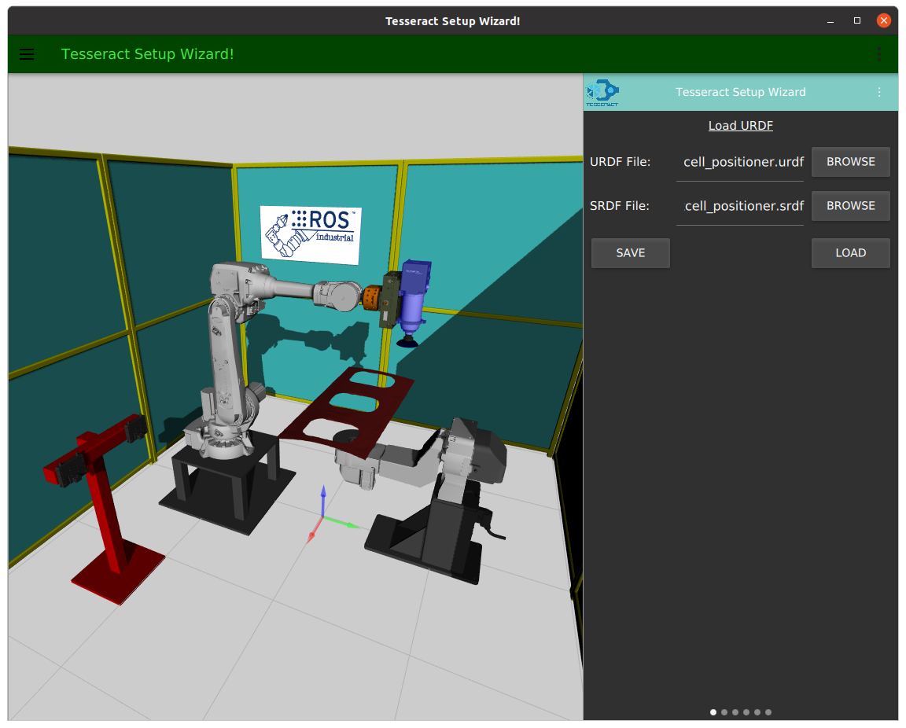906x728 pixels.
Task: Focus the SRDF File text field
Action: coord(740,207)
